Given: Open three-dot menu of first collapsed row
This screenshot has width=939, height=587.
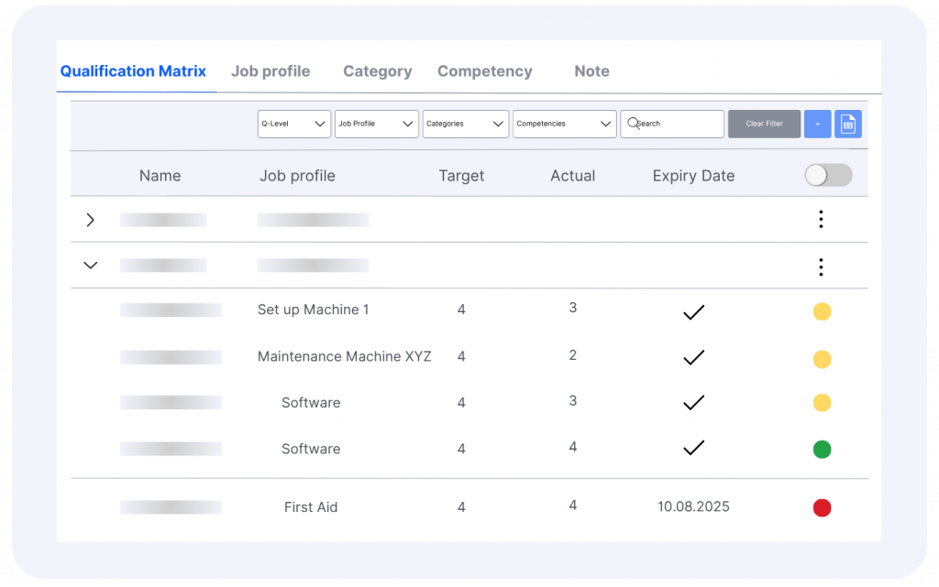Looking at the screenshot, I should coord(821,220).
